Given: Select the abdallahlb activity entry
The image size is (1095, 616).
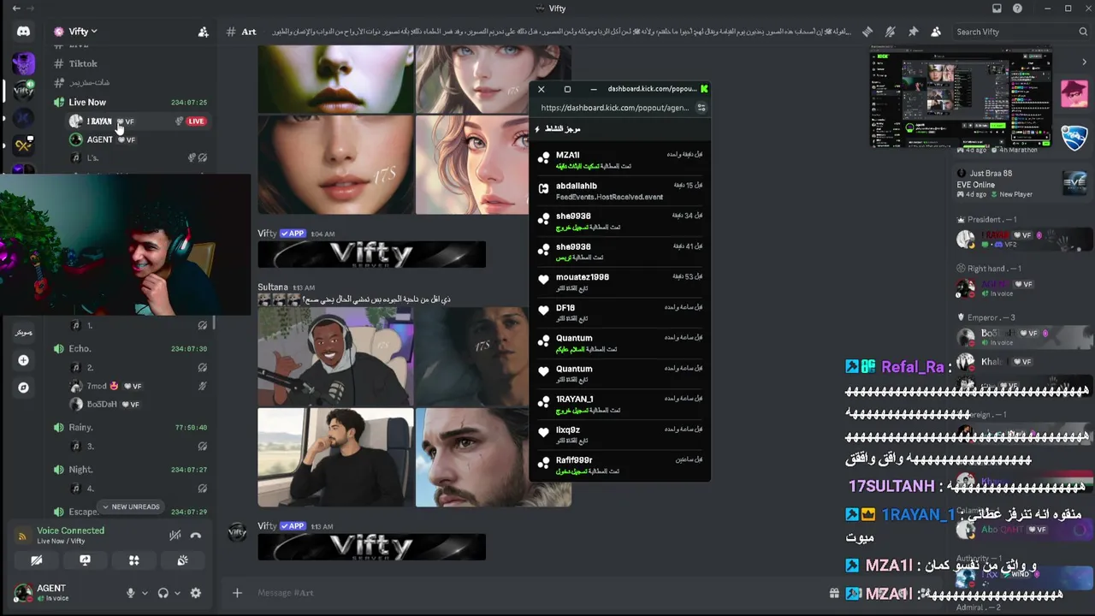Looking at the screenshot, I should tap(619, 190).
